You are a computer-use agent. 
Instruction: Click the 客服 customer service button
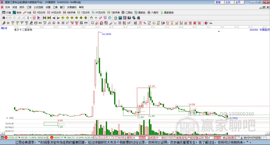pyautogui.click(x=220, y=2)
